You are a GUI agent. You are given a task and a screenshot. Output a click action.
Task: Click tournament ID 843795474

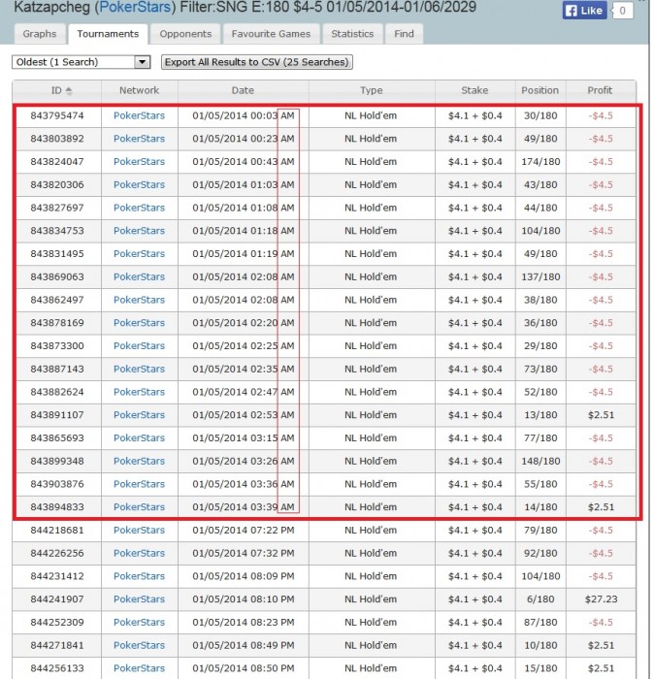tap(57, 115)
